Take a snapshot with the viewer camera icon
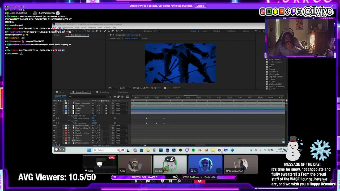Viewport: 340px width, 191px height. pyautogui.click(x=165, y=88)
